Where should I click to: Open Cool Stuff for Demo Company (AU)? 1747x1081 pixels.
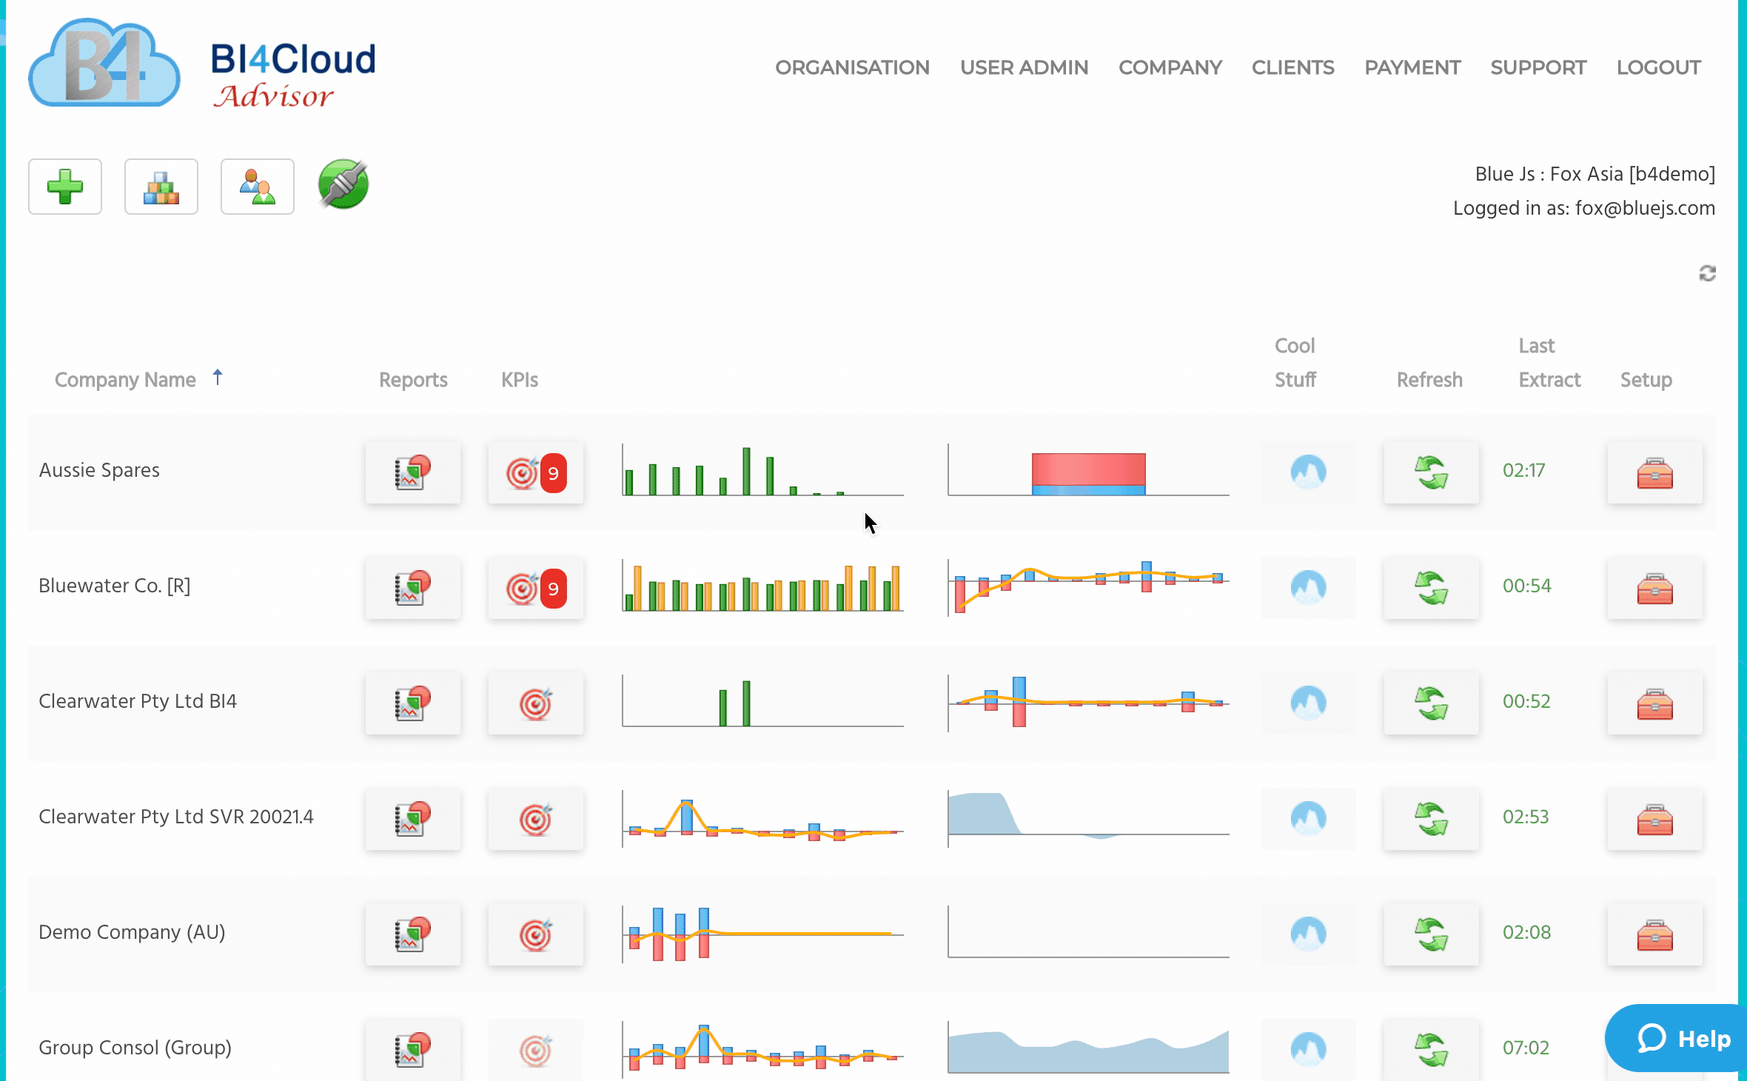point(1309,934)
